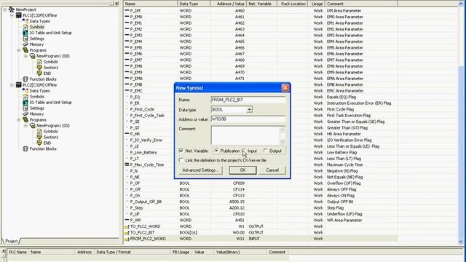Select the P_Low_Battery symbol row
This screenshot has height=262, width=466.
click(x=261, y=152)
